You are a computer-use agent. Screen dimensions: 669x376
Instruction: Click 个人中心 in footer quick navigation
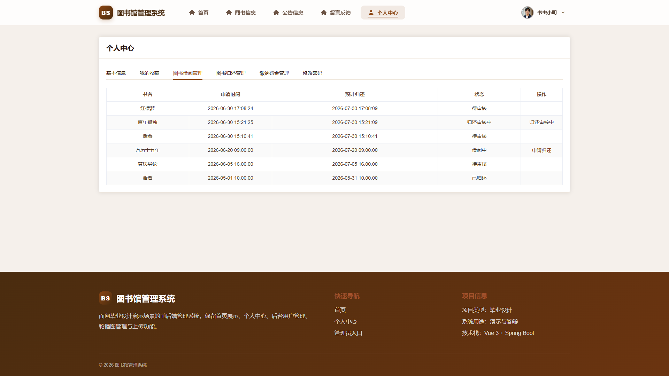point(346,322)
